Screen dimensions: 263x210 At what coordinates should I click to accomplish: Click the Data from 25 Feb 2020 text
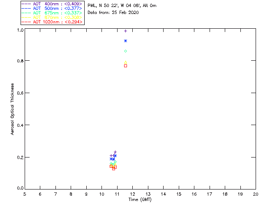click(113, 12)
